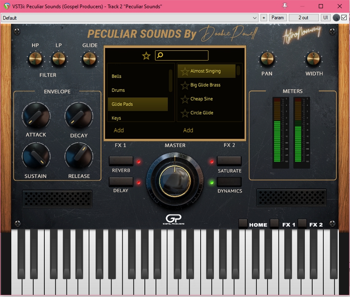Screen dimensions: 350x297
Task: Click the PAN knob
Action: click(267, 59)
